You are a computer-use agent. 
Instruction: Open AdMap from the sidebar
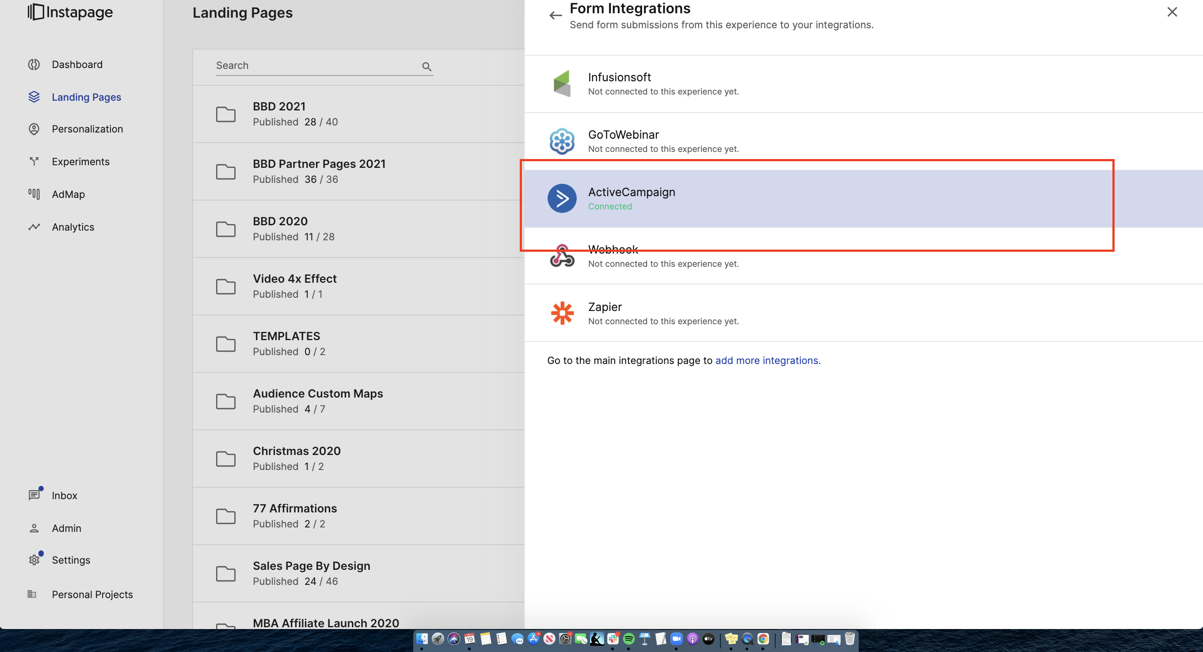pyautogui.click(x=68, y=194)
